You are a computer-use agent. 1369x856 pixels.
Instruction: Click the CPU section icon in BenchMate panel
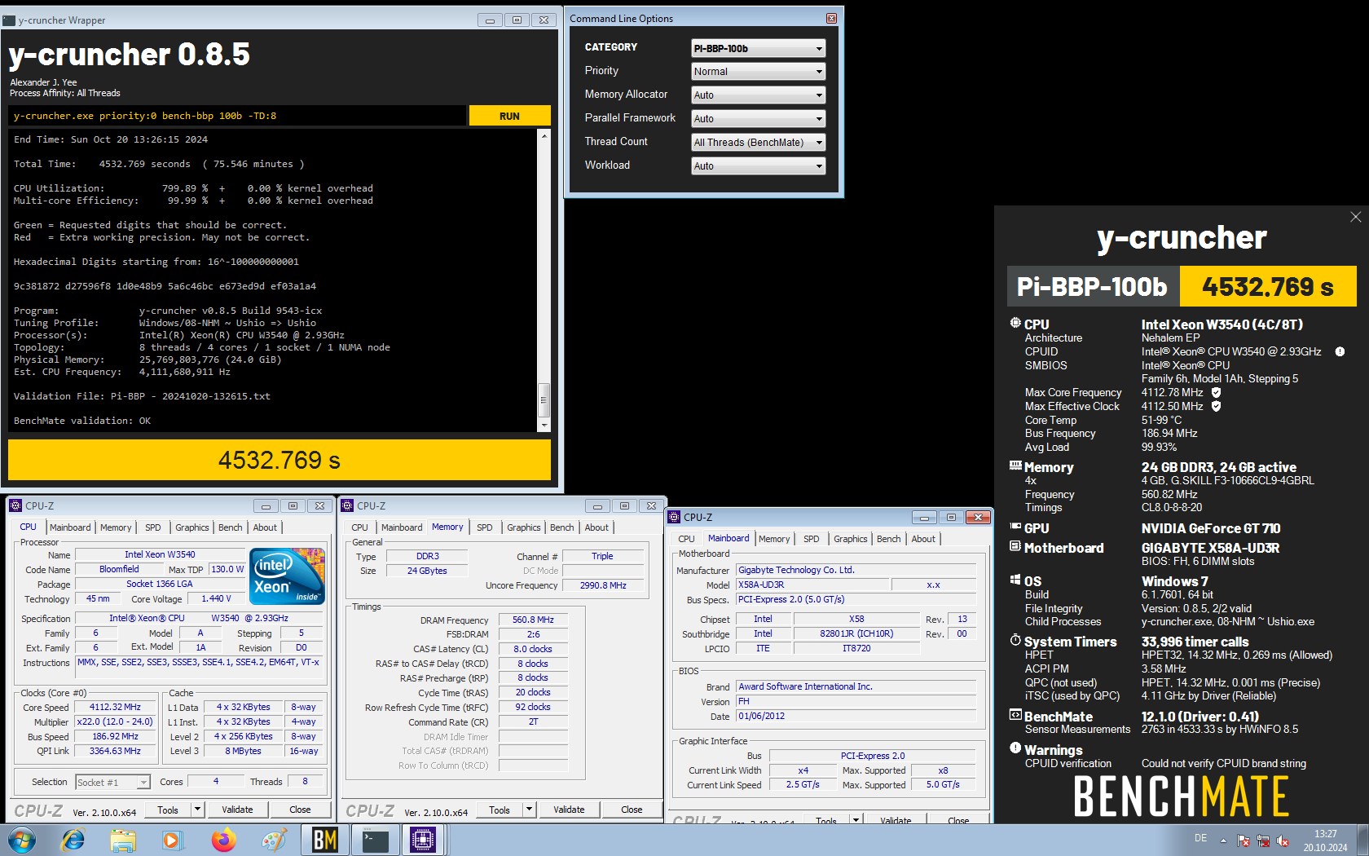pos(1015,324)
